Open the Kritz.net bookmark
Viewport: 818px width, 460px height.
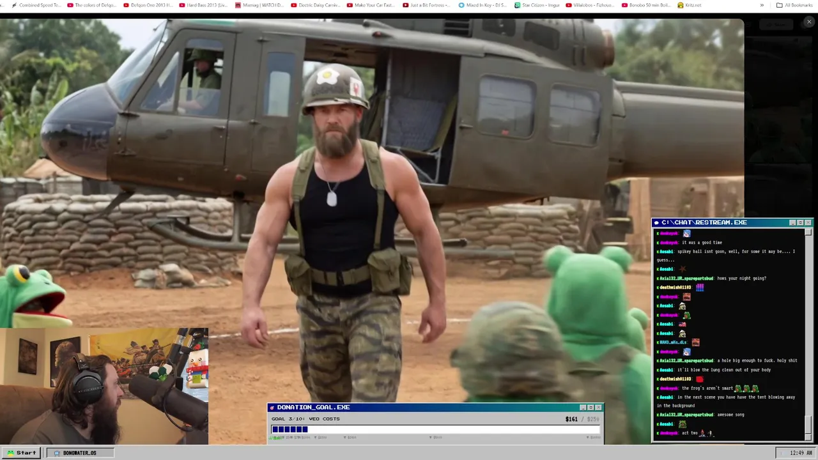(x=689, y=5)
